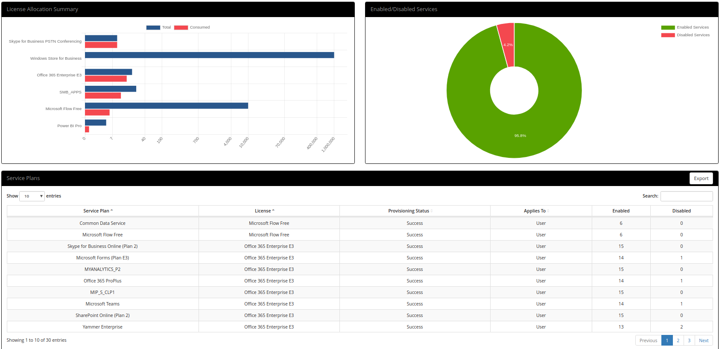Image resolution: width=719 pixels, height=349 pixels.
Task: Click the 'Showing 1 to 10 of 30 entries' text
Action: pyautogui.click(x=37, y=340)
